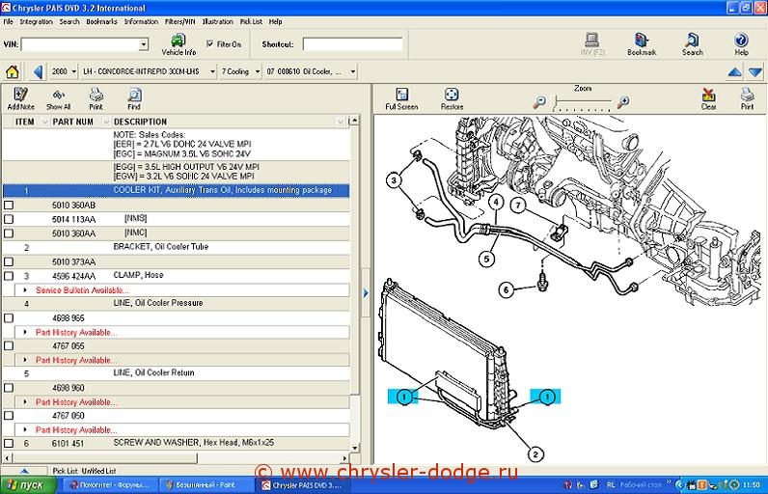Click the parts list horizontal scrollbar
The width and height of the screenshot is (768, 494).
(x=104, y=458)
